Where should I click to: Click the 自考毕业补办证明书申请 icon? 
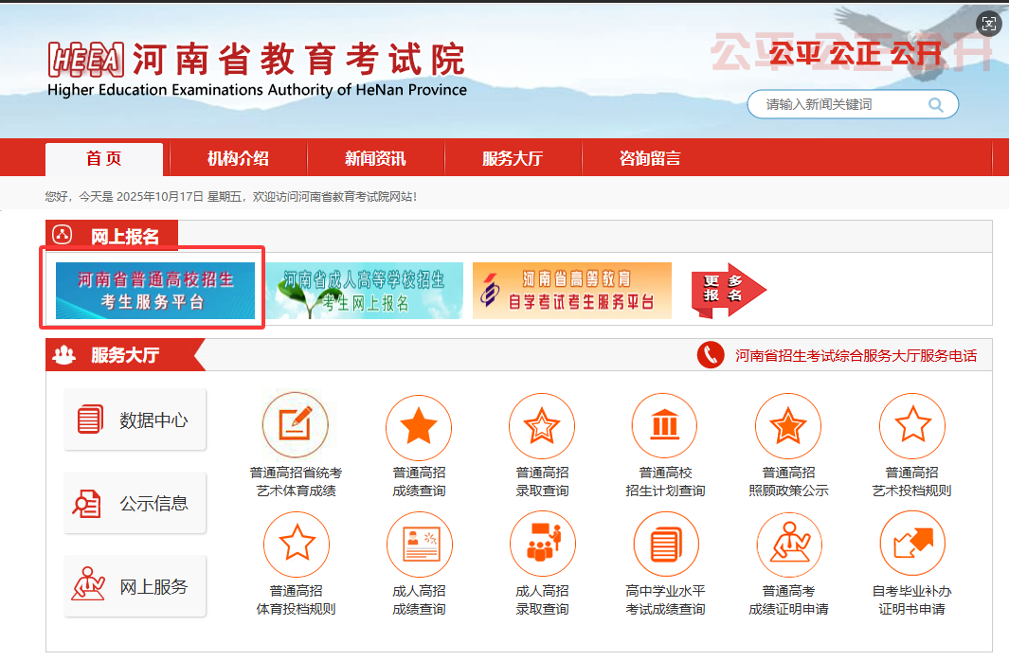click(911, 545)
